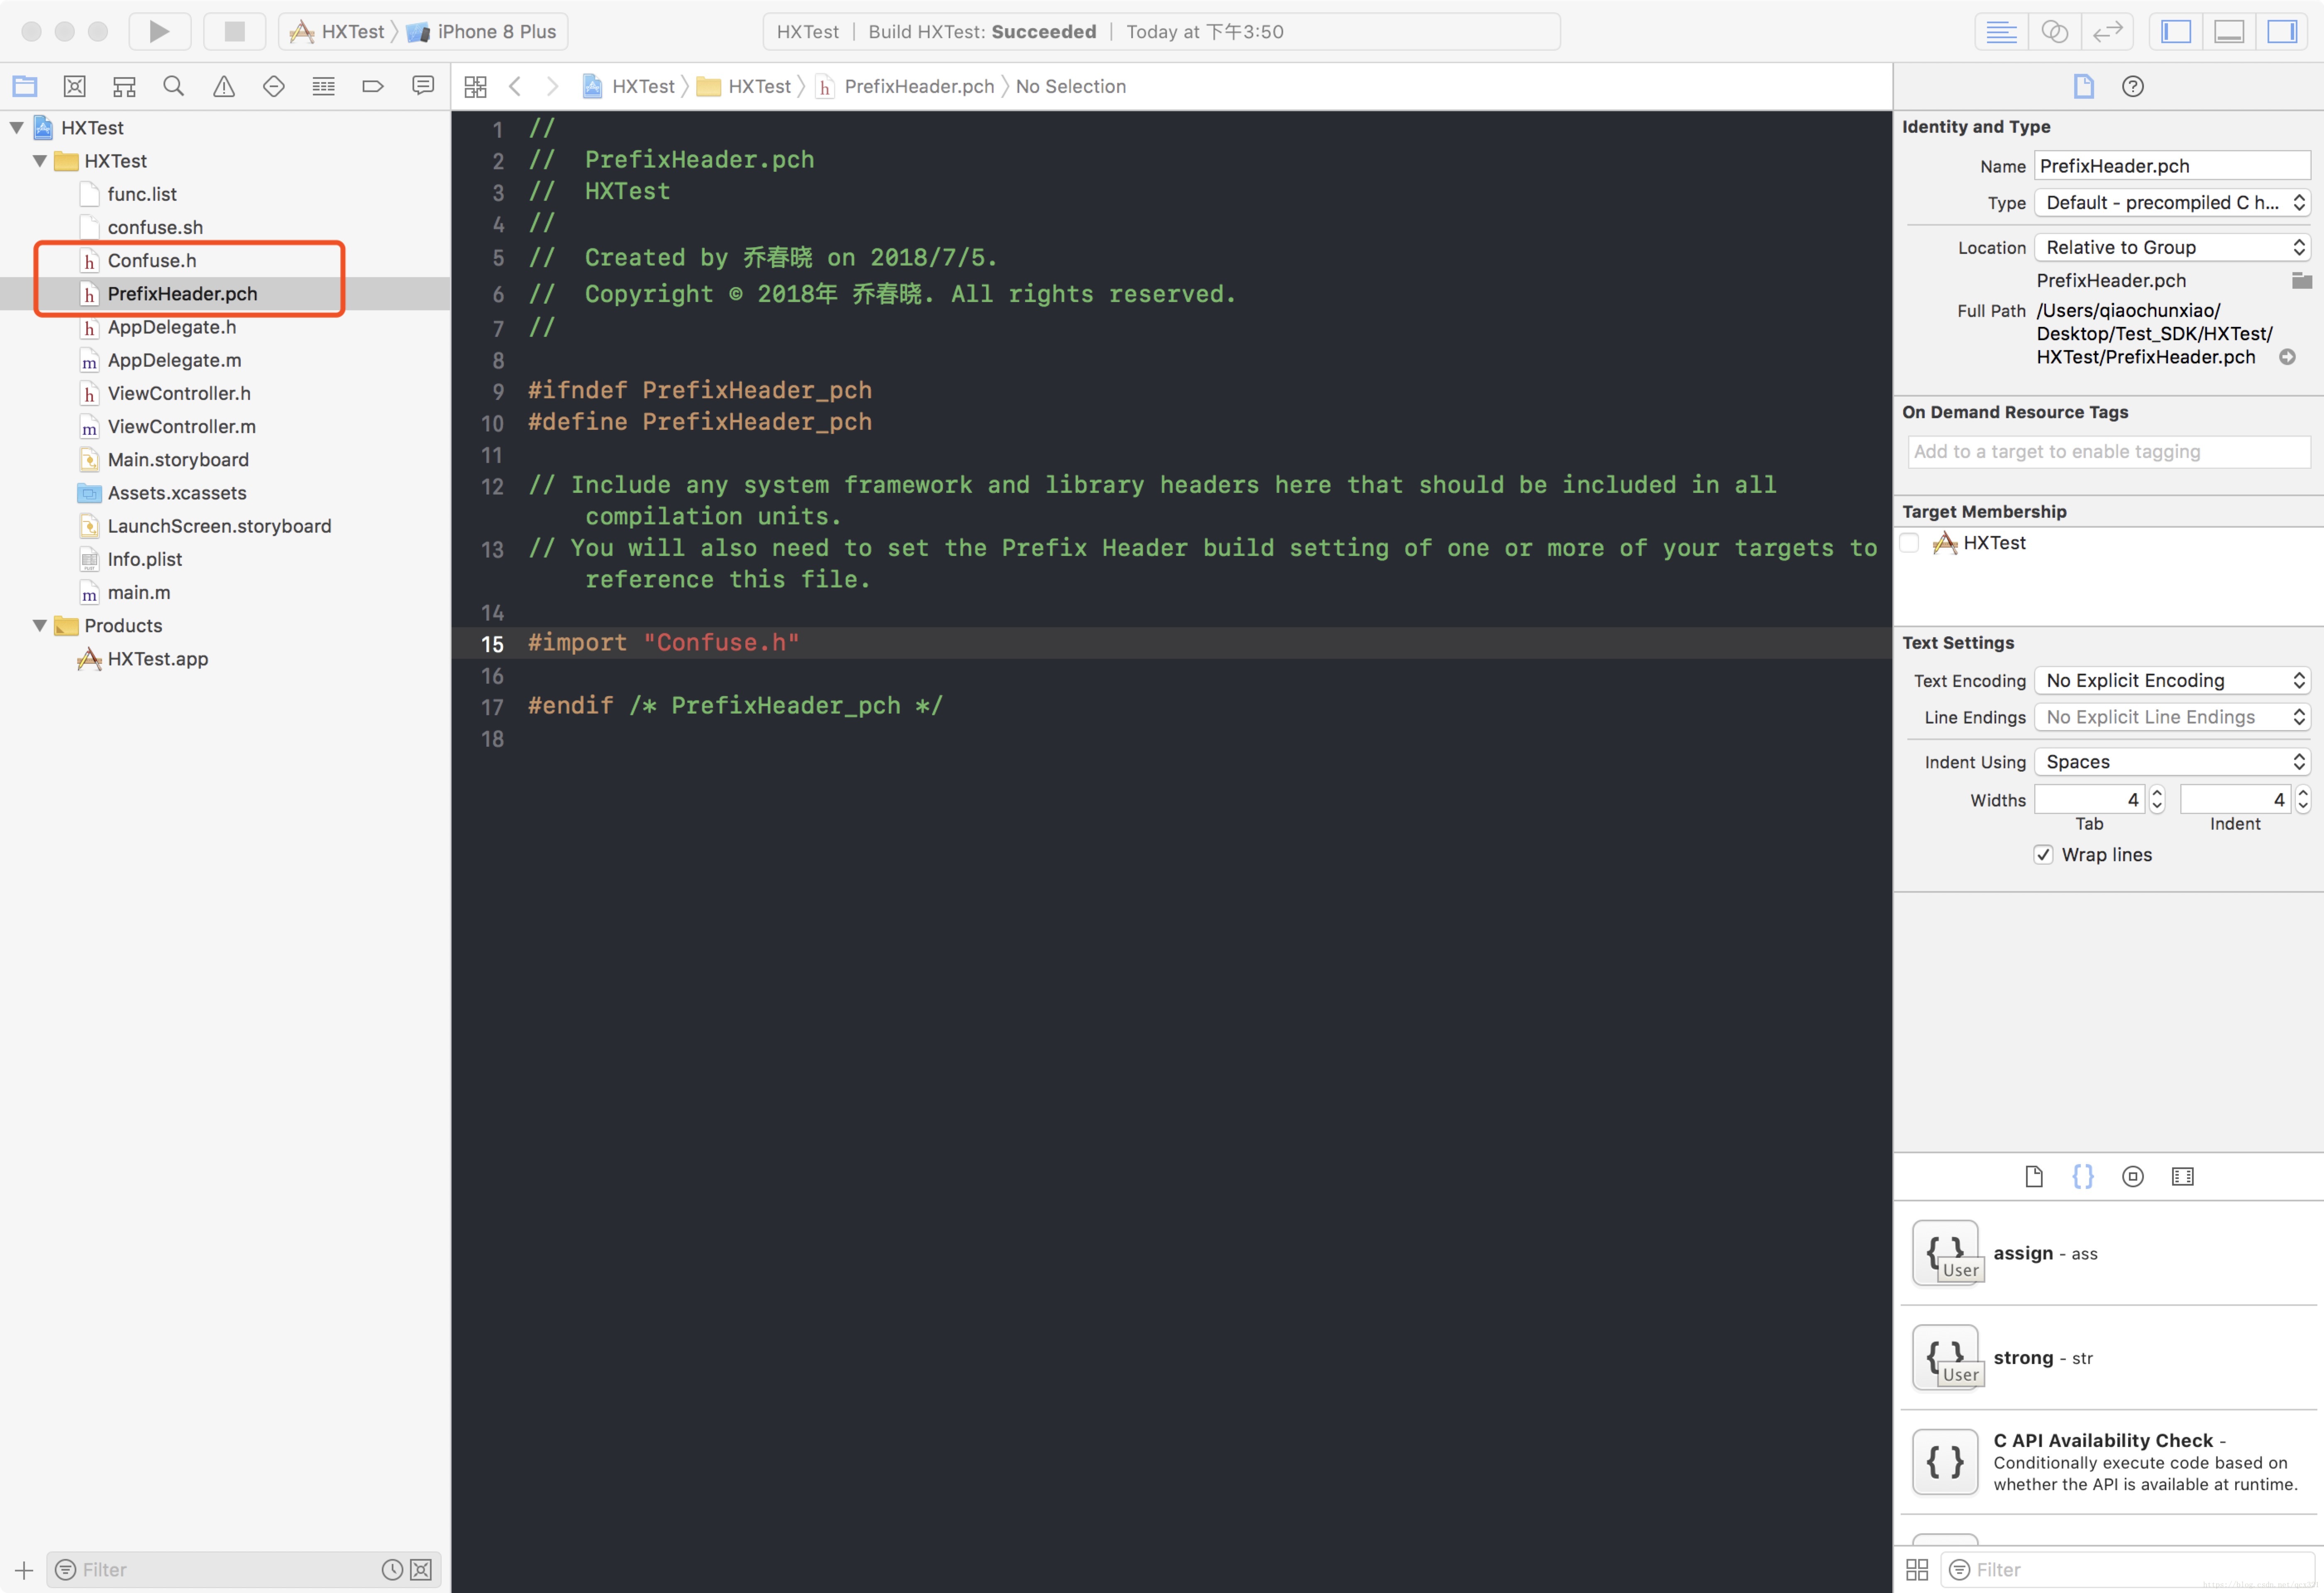Click the library Filter field
The height and width of the screenshot is (1593, 2324).
[x=2128, y=1570]
